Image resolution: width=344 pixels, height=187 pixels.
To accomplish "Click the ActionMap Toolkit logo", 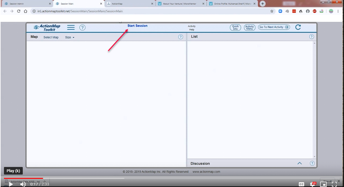I will (x=47, y=28).
